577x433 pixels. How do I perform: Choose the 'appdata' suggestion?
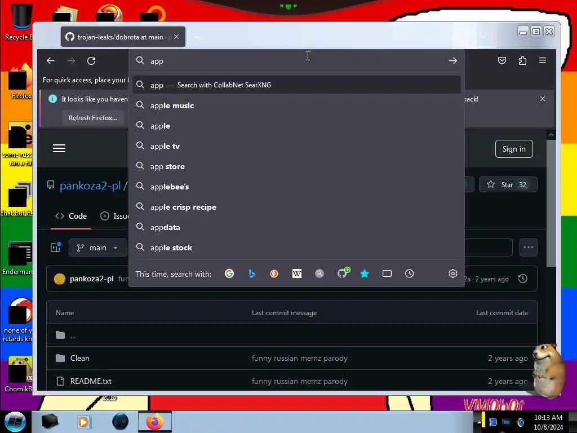click(x=296, y=227)
